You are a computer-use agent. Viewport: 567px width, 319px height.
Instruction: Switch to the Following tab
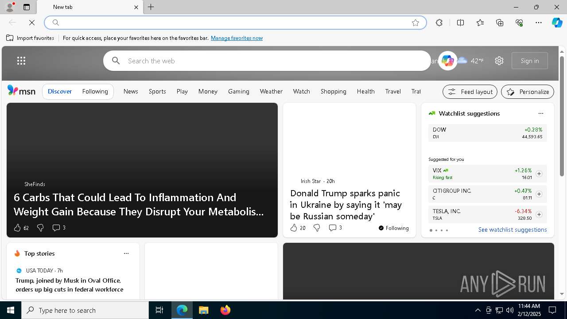coord(95,91)
